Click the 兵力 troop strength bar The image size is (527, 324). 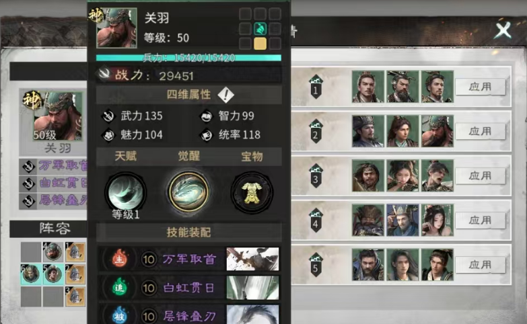pos(188,58)
